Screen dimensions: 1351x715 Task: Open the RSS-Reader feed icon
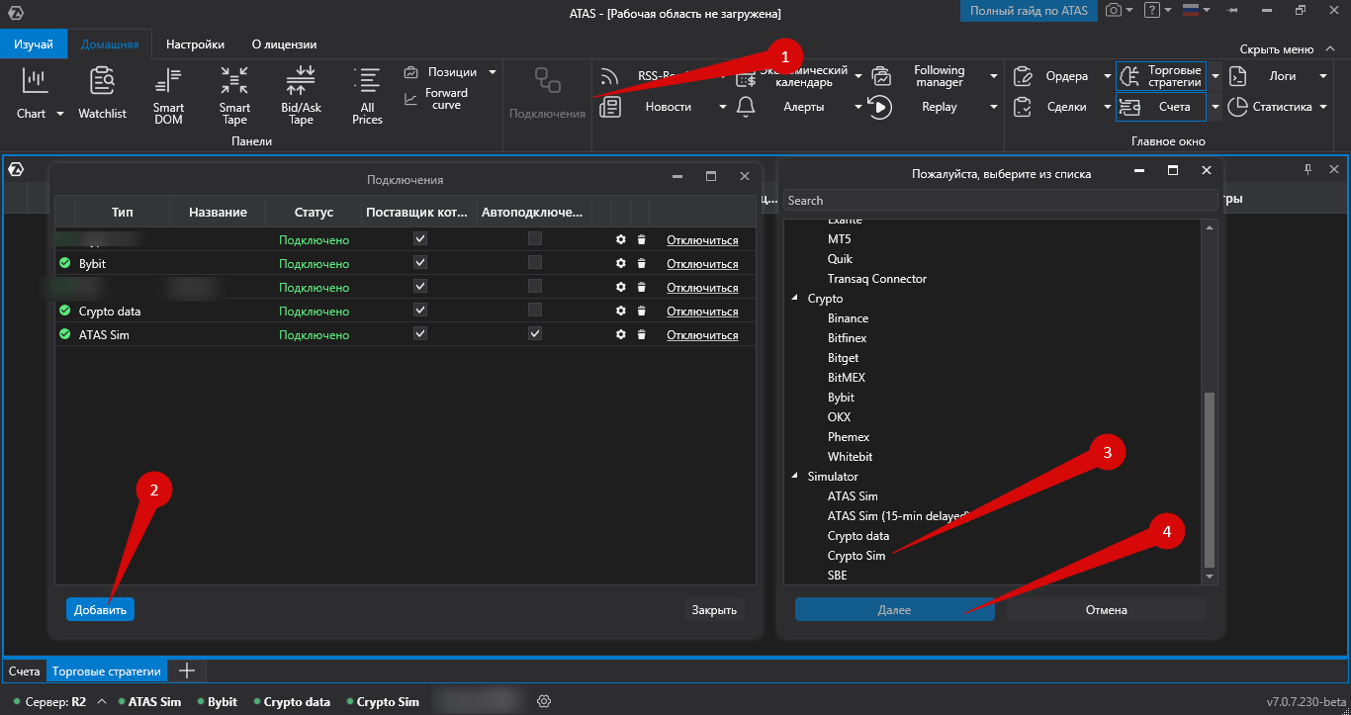pyautogui.click(x=609, y=77)
